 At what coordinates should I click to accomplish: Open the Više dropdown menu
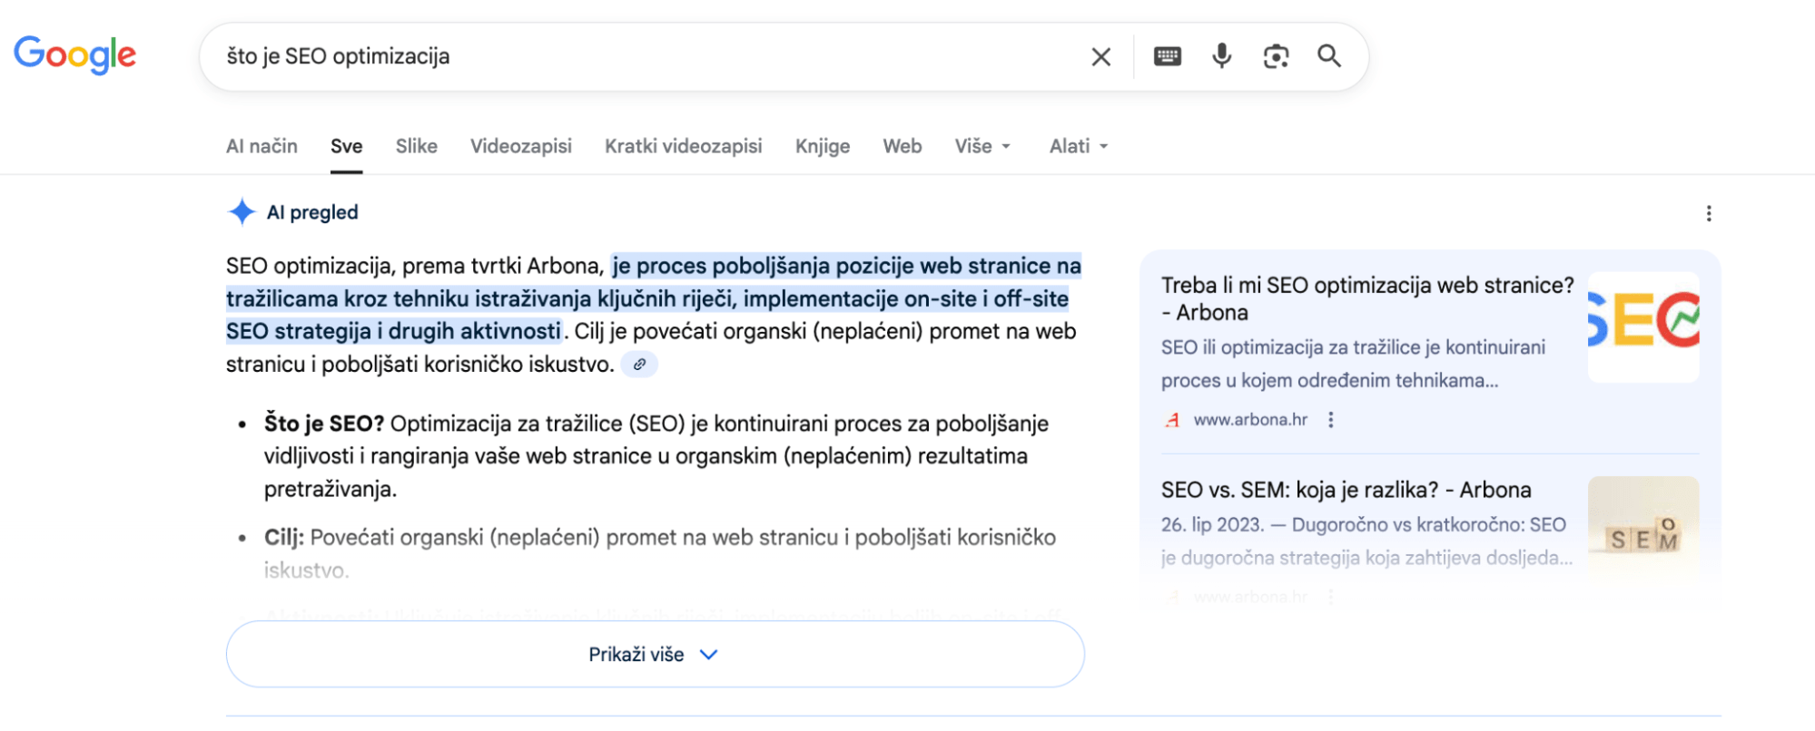981,145
